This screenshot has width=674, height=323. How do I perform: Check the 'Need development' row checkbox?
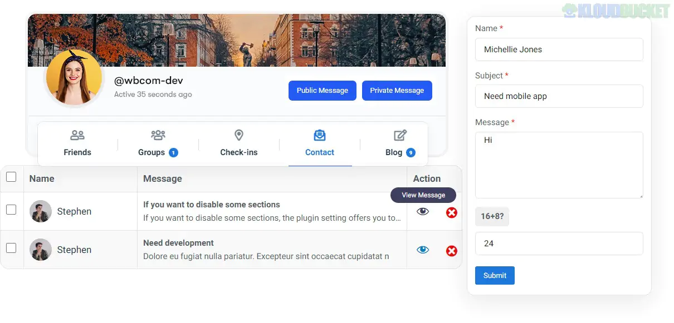(12, 248)
